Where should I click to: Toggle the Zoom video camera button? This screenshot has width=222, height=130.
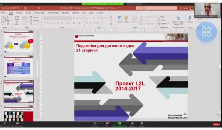[x=17, y=124]
